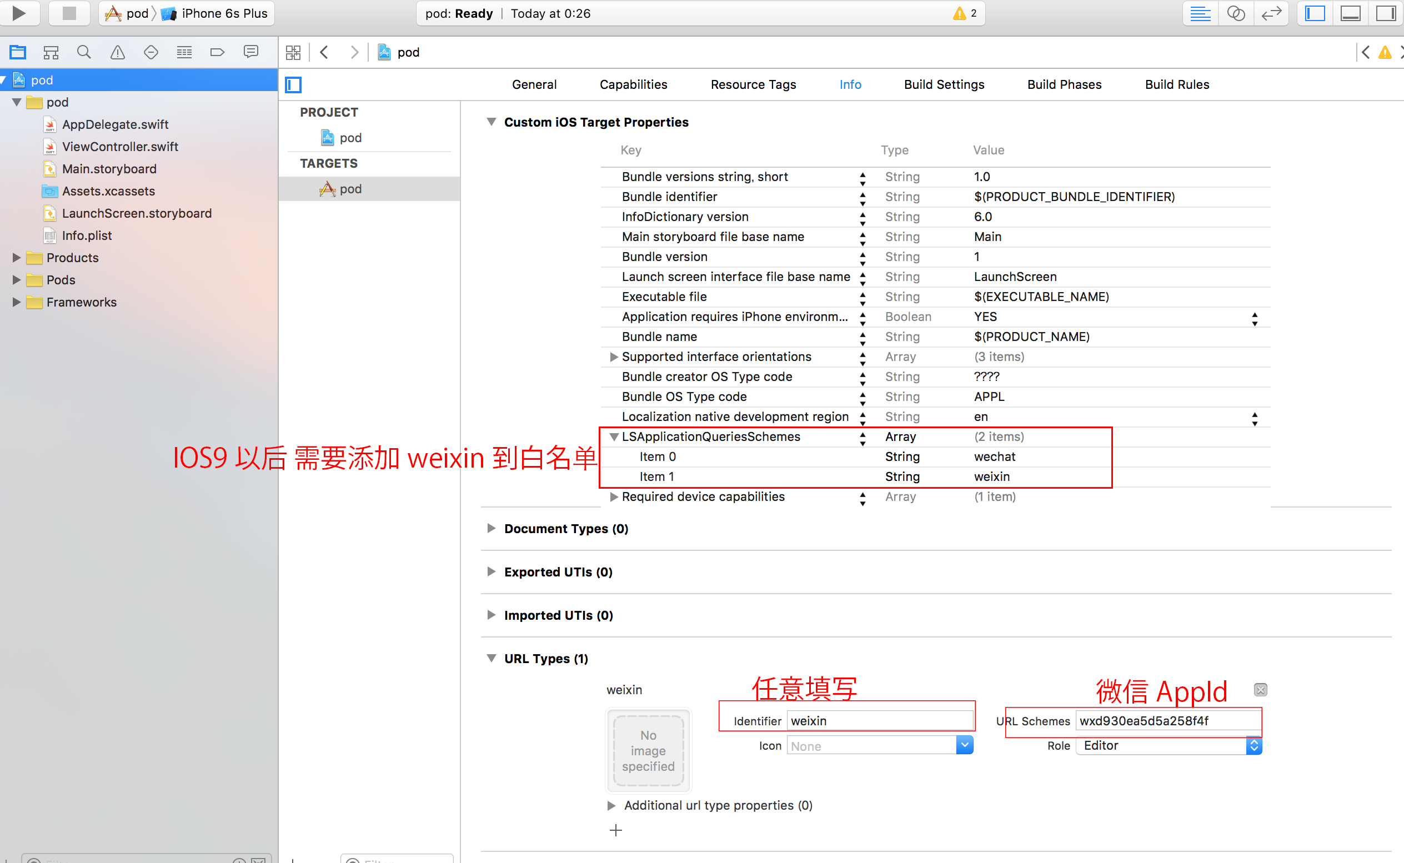Viewport: 1404px width, 863px height.
Task: Run the pod app with the Play button
Action: 19,13
